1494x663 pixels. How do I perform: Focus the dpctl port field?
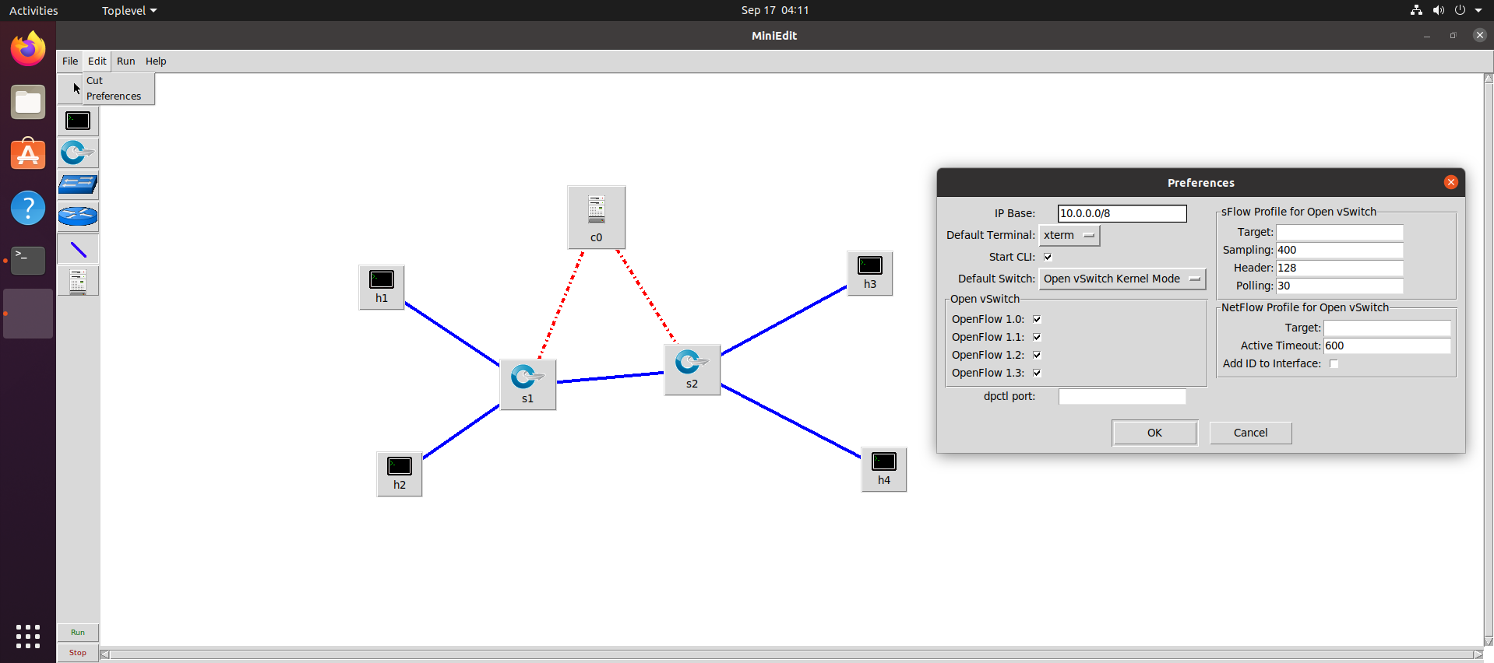point(1122,396)
